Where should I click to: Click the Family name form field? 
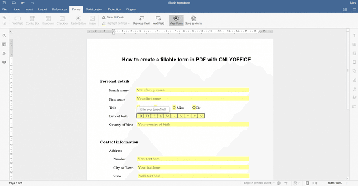coord(193,90)
